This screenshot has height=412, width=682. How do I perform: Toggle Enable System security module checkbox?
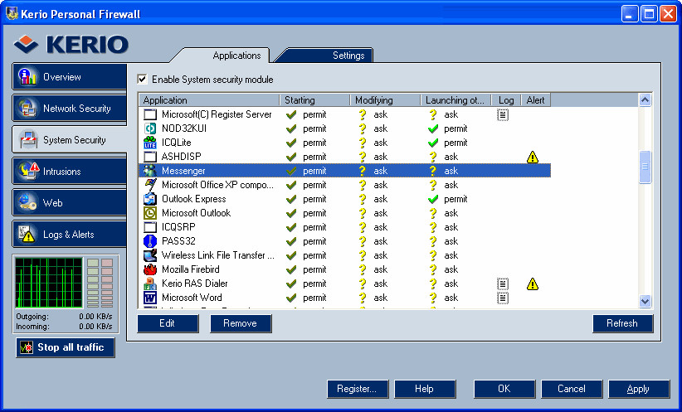coord(142,79)
